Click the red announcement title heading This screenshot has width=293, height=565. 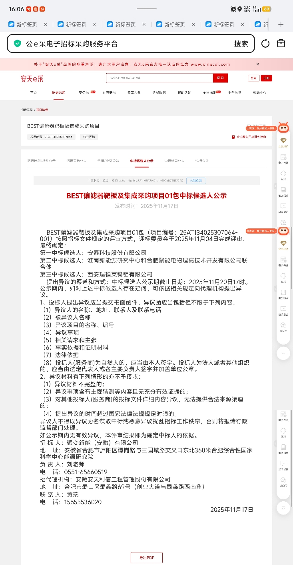pos(147,196)
